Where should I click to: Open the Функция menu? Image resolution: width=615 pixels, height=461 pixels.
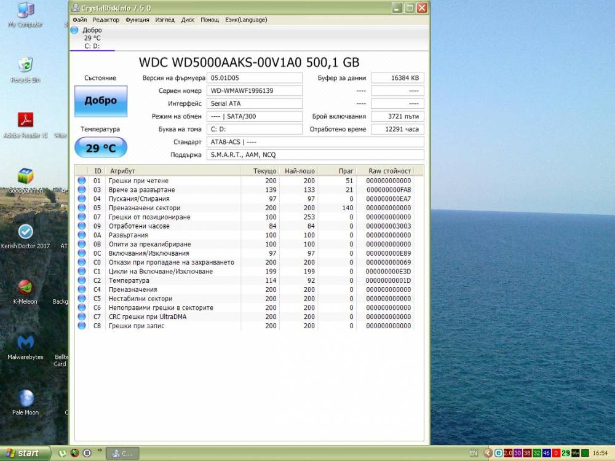(137, 20)
